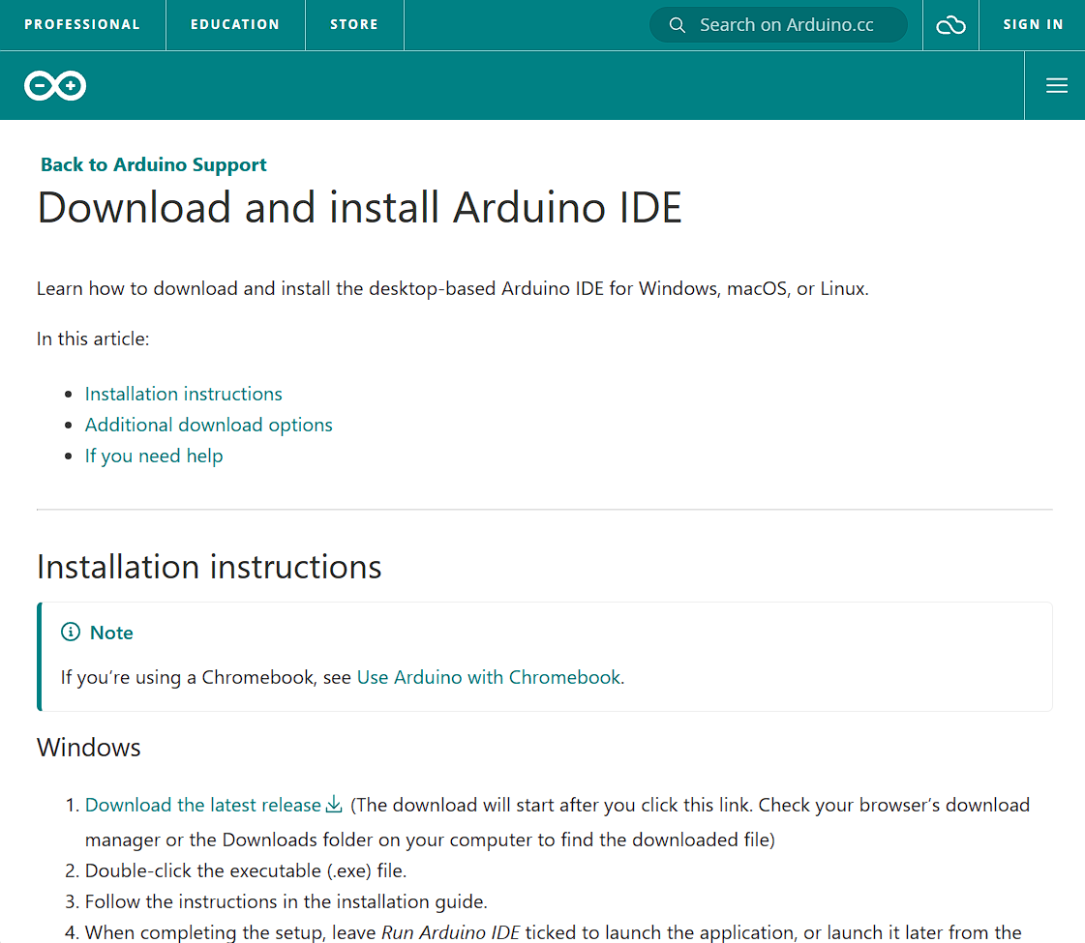Open Use Arduino with Chromebook link
This screenshot has width=1085, height=943.
[489, 677]
